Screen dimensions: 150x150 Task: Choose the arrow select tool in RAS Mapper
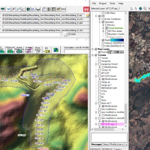tap(132, 9)
